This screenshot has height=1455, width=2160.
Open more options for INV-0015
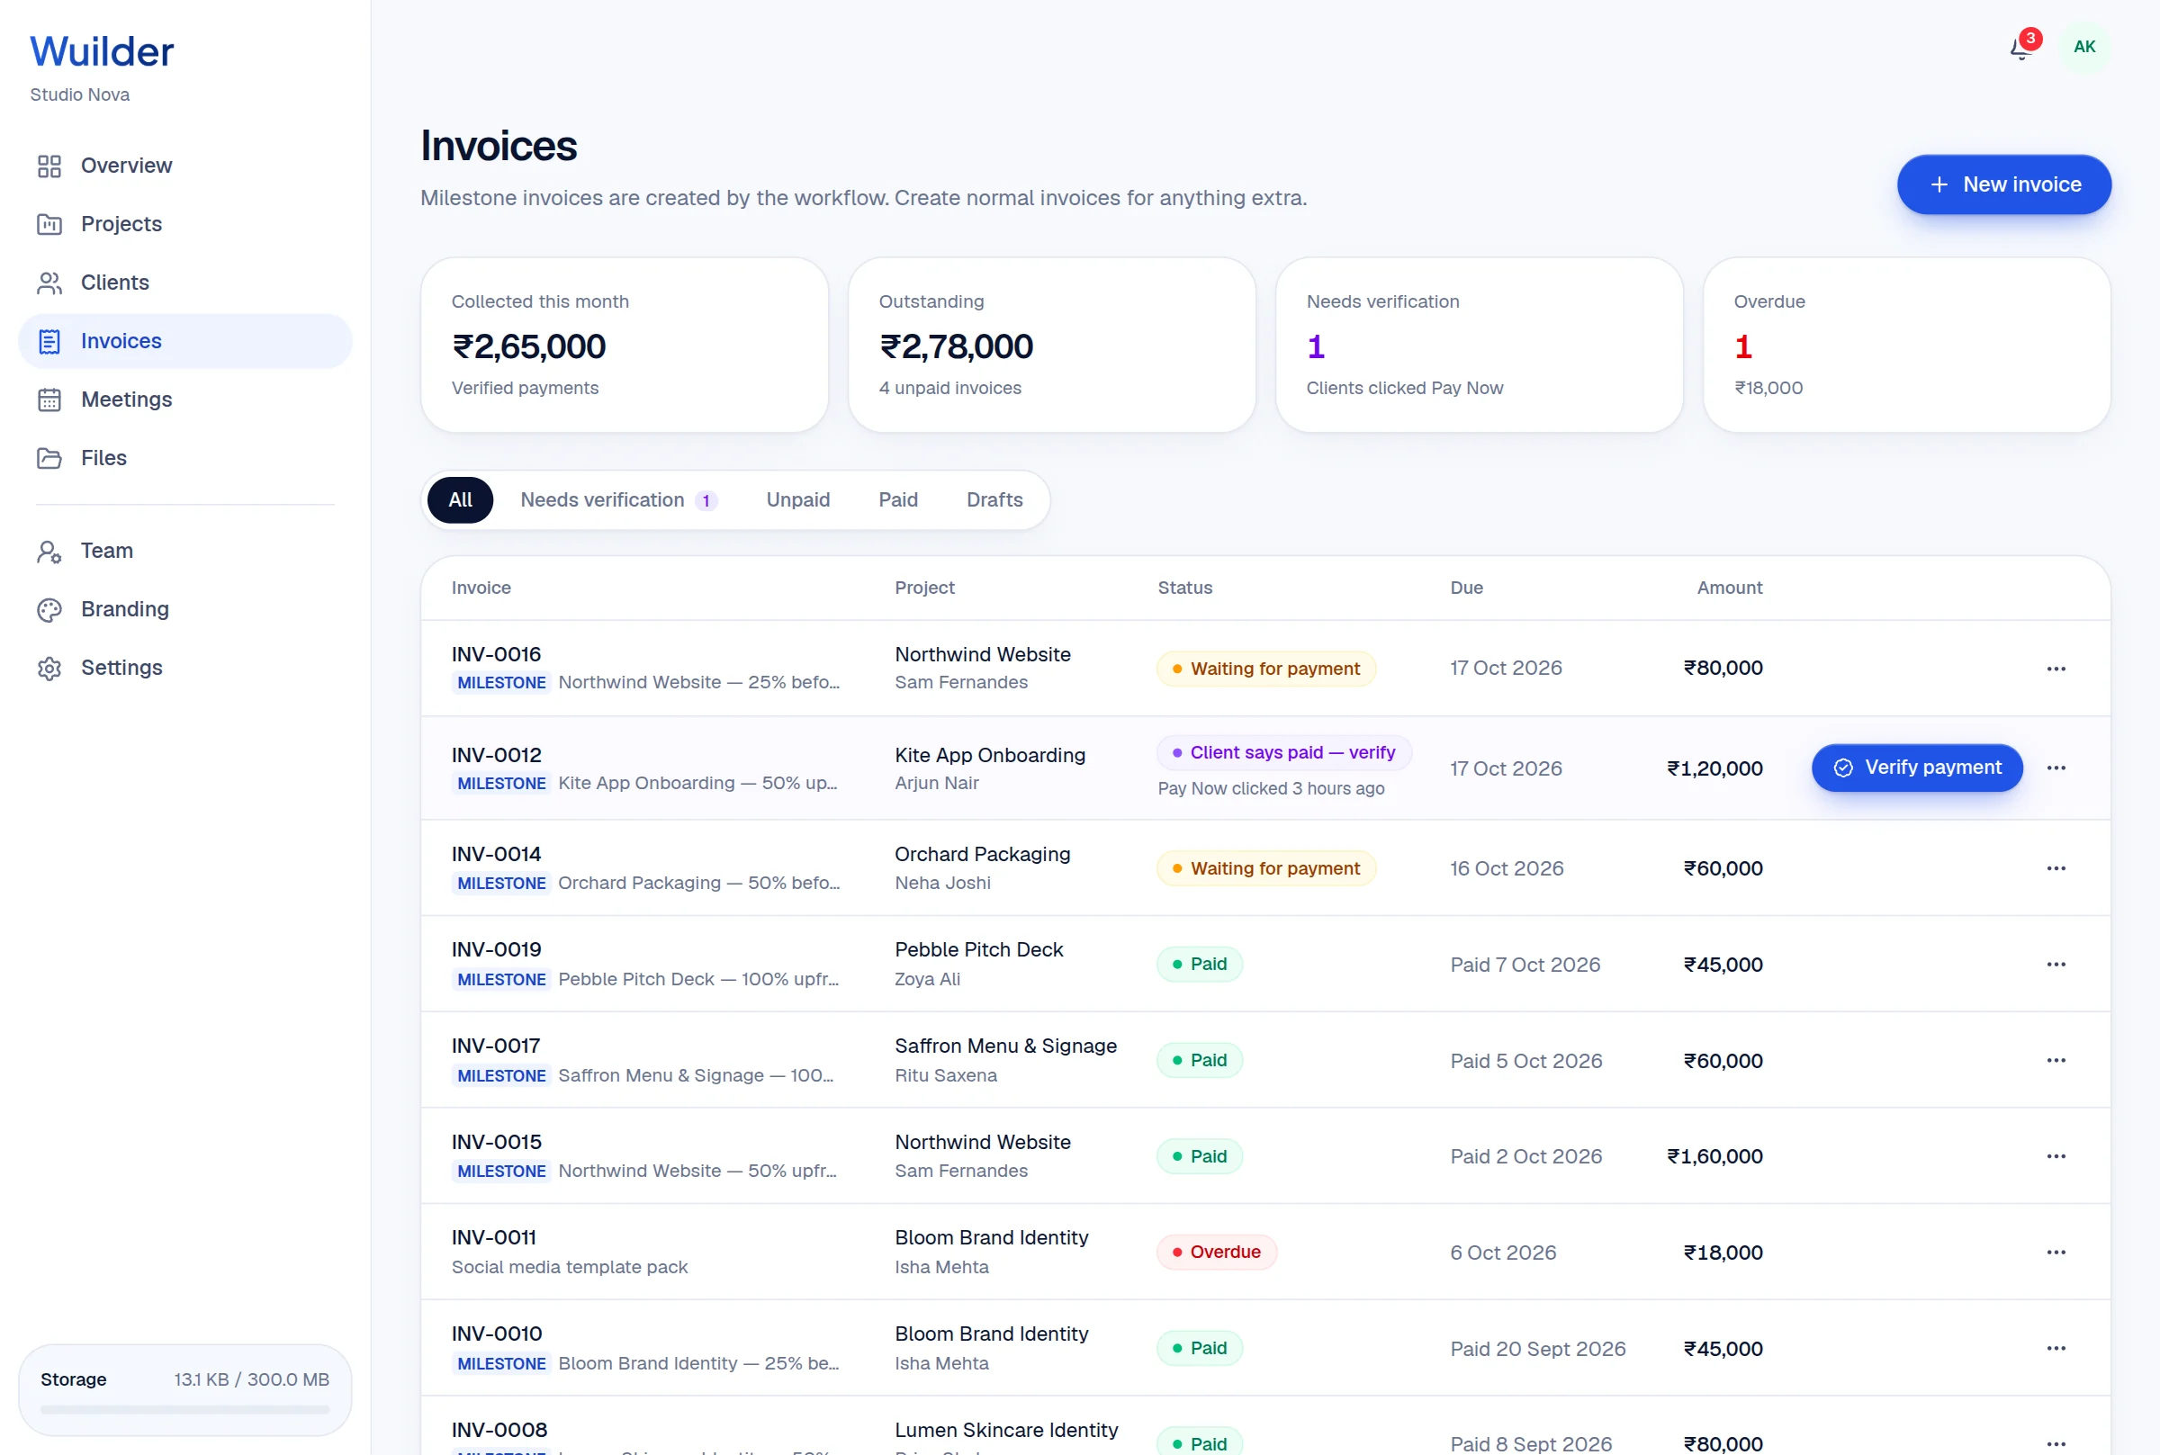pos(2056,1157)
